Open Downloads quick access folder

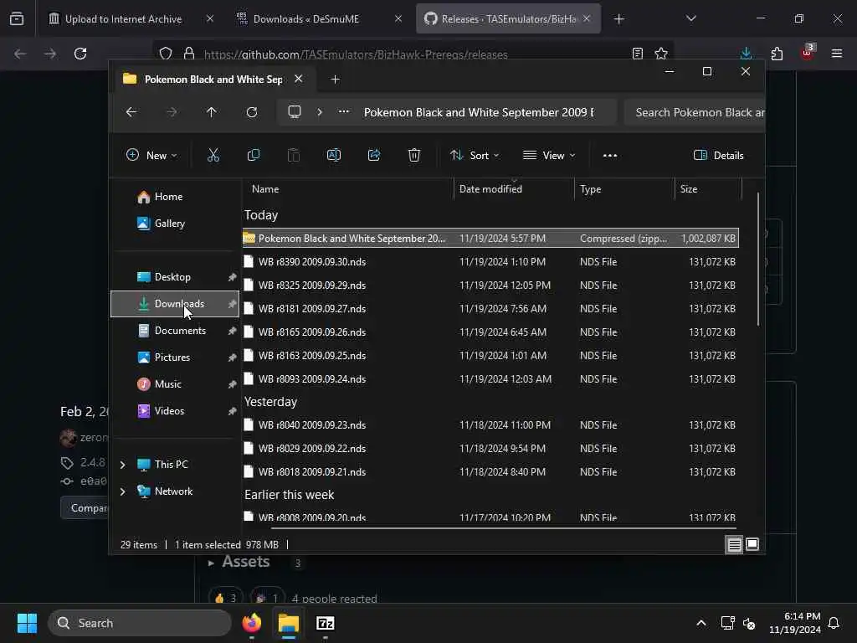coord(175,304)
